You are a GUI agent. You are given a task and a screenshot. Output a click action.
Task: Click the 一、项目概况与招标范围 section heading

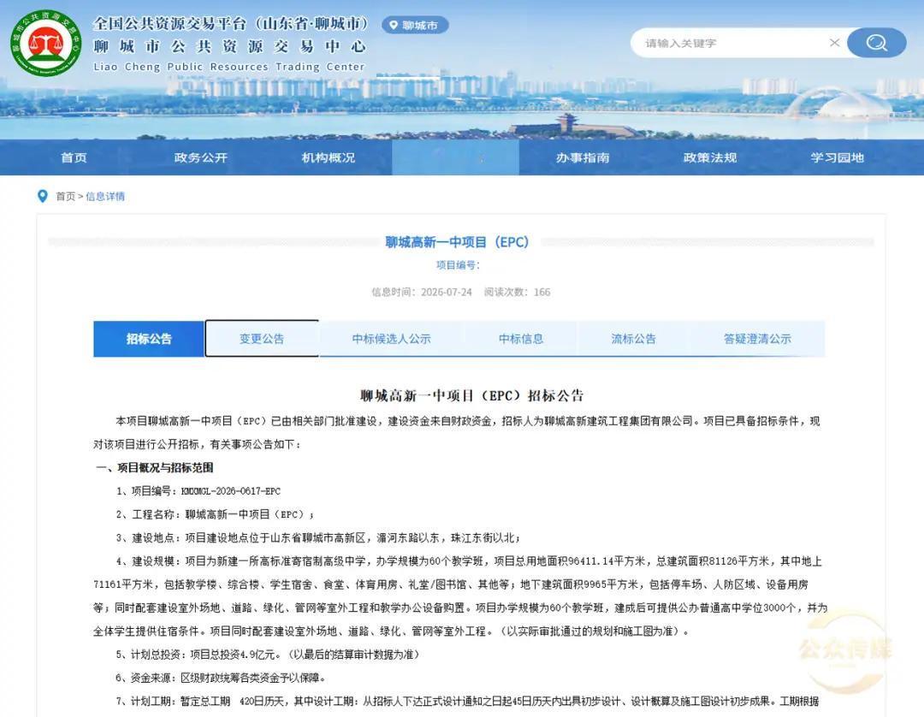coord(154,468)
